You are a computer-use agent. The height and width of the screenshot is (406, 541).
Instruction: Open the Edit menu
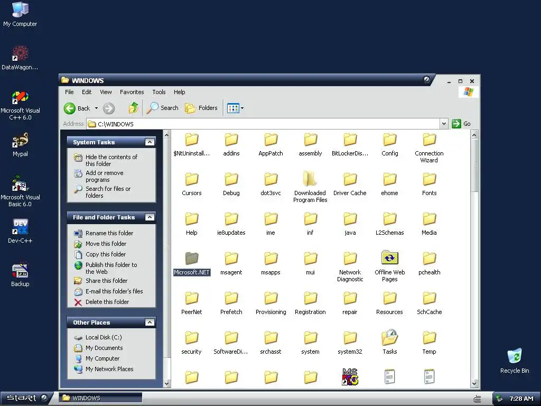[x=87, y=92]
